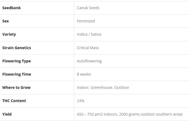The width and height of the screenshot is (189, 121).
Task: Click the Yield row label
Action: click(x=7, y=114)
